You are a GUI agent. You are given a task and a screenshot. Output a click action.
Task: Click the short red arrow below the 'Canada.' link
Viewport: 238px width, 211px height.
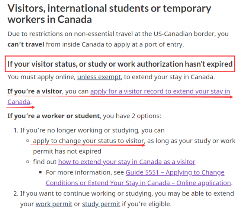point(20,108)
